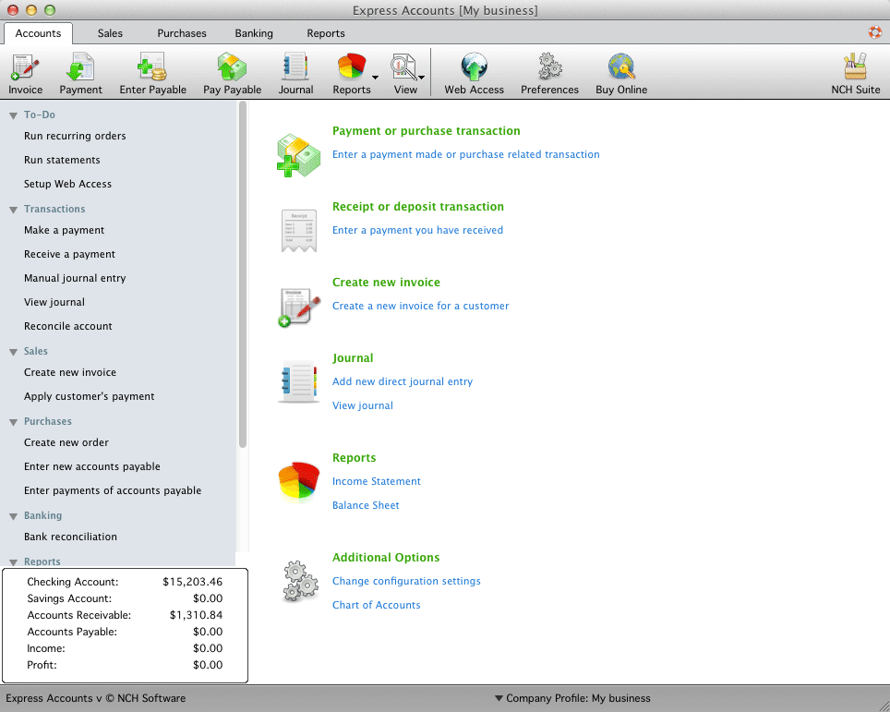890x712 pixels.
Task: Click the Payment toolbar icon
Action: (x=80, y=73)
